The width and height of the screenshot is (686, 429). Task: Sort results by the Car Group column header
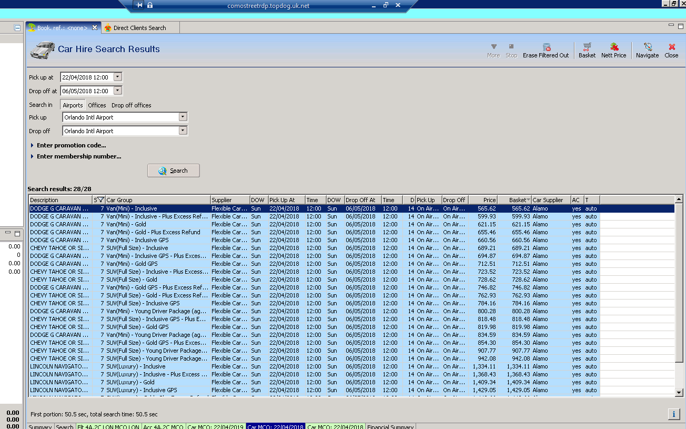click(x=158, y=200)
